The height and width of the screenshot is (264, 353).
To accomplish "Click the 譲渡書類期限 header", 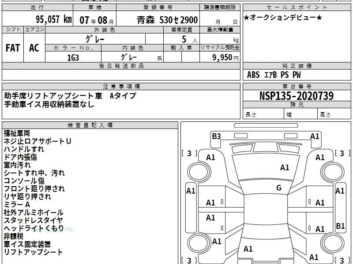I will [220, 7].
